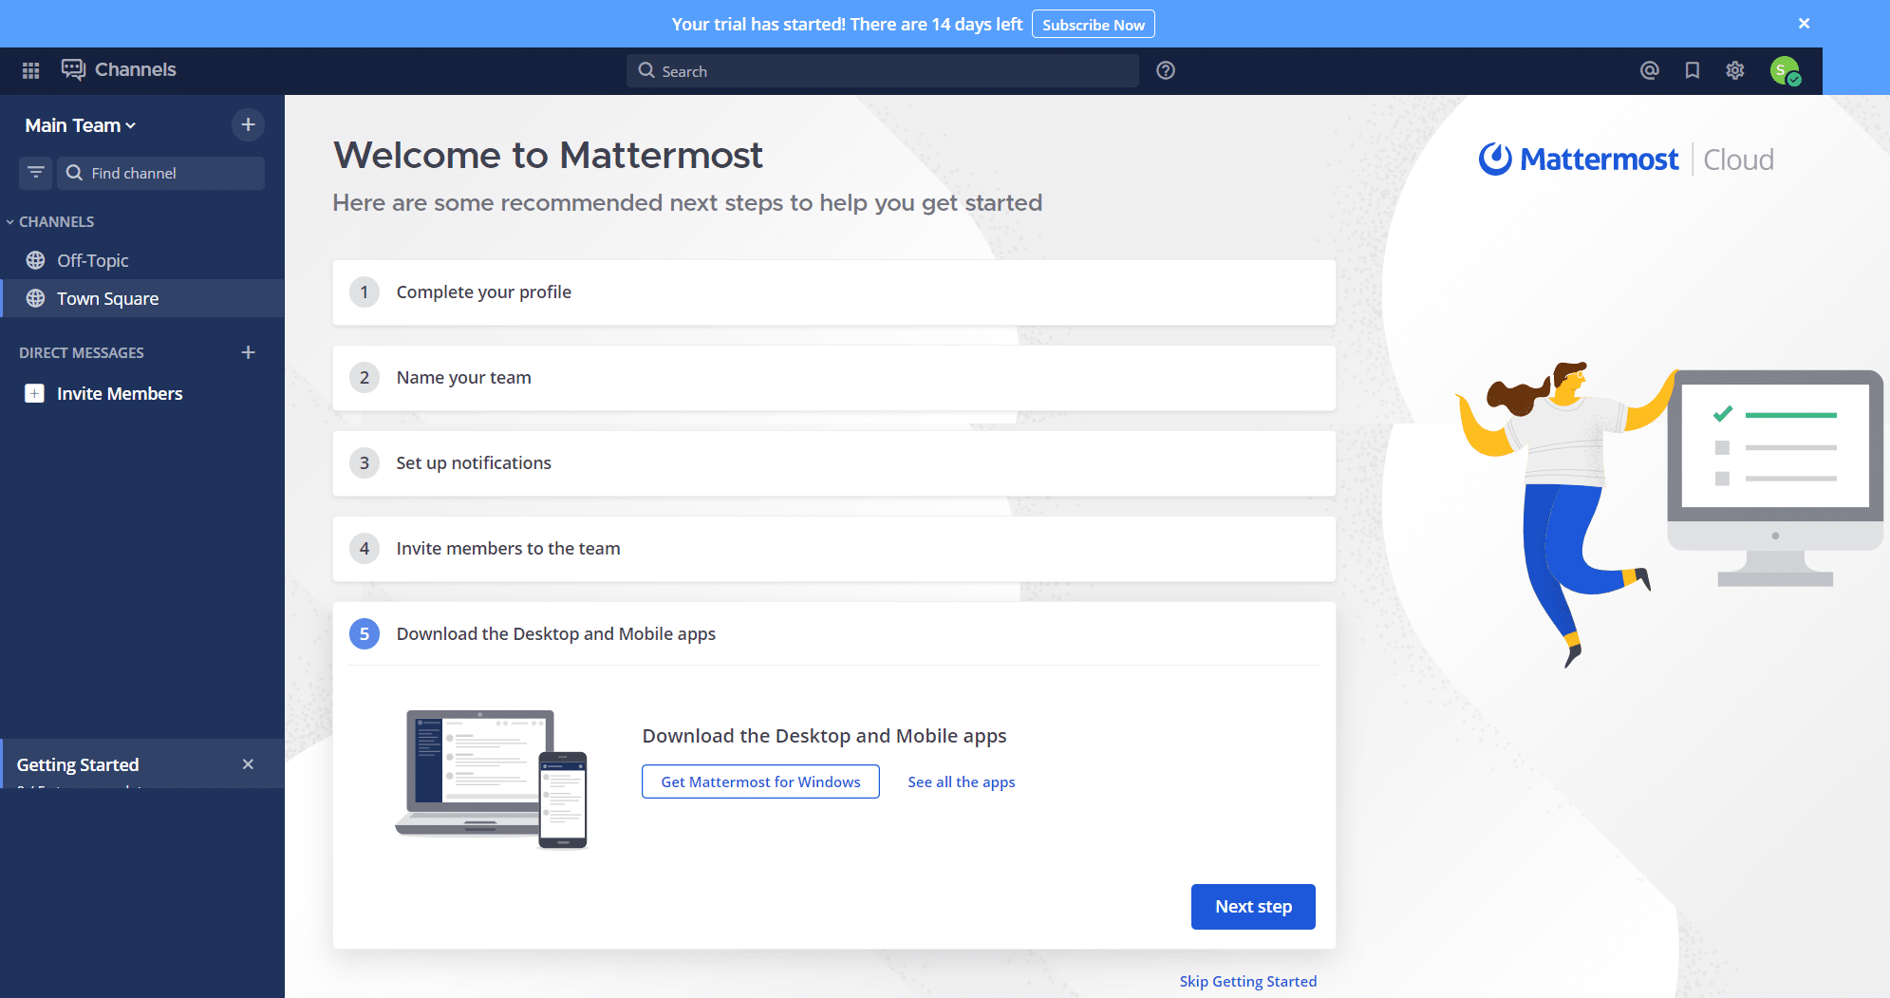Open Settings gear icon

(x=1735, y=70)
